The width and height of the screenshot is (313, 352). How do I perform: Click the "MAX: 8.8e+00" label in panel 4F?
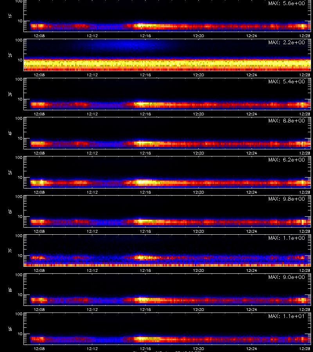coord(287,121)
